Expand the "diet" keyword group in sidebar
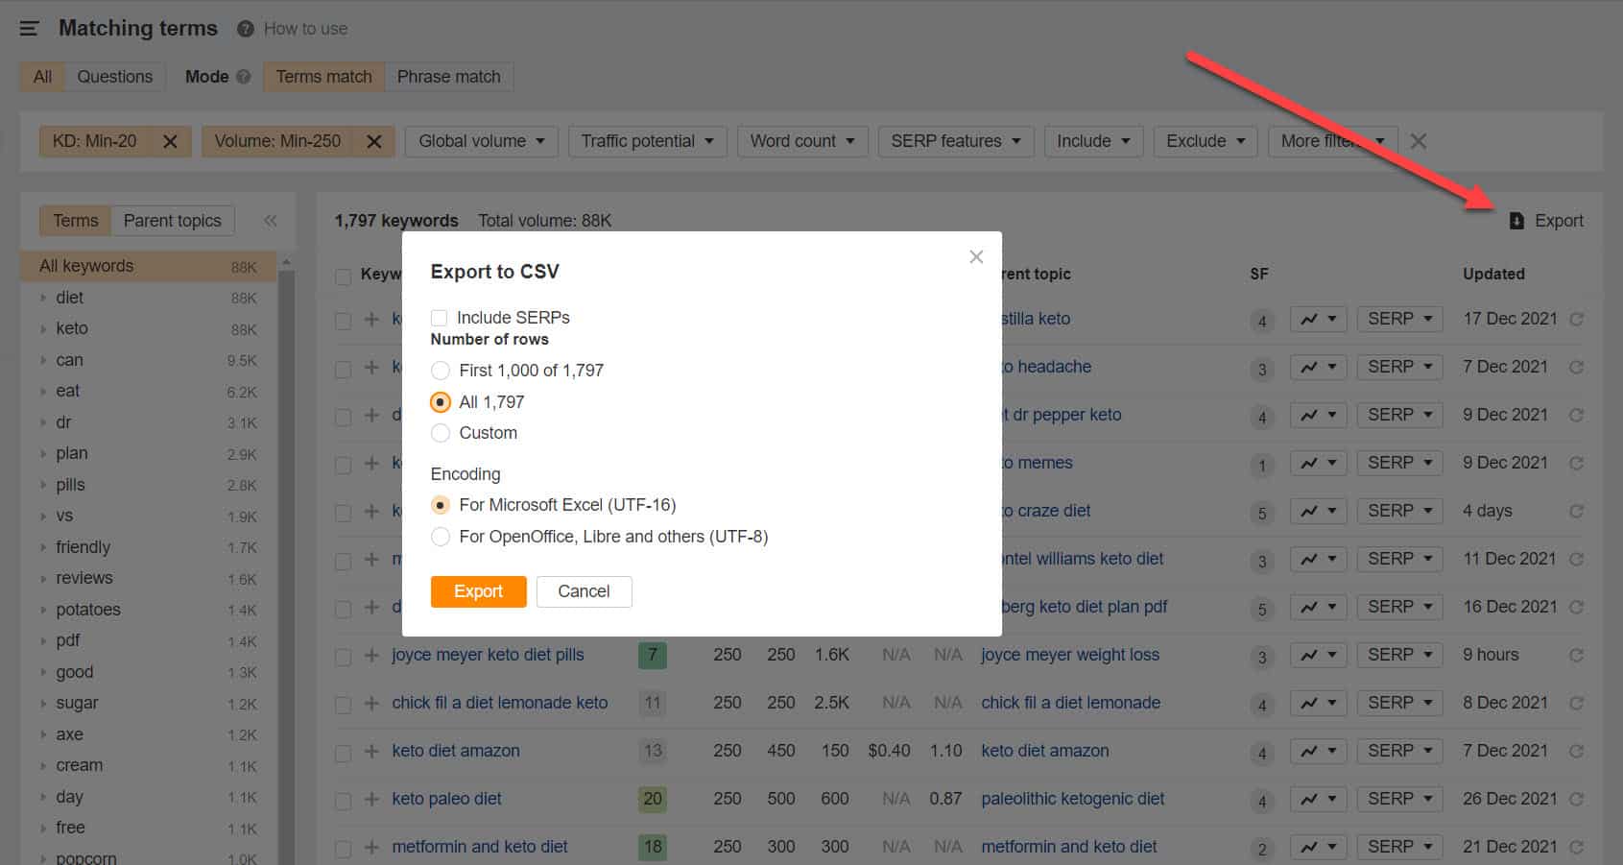 point(43,298)
